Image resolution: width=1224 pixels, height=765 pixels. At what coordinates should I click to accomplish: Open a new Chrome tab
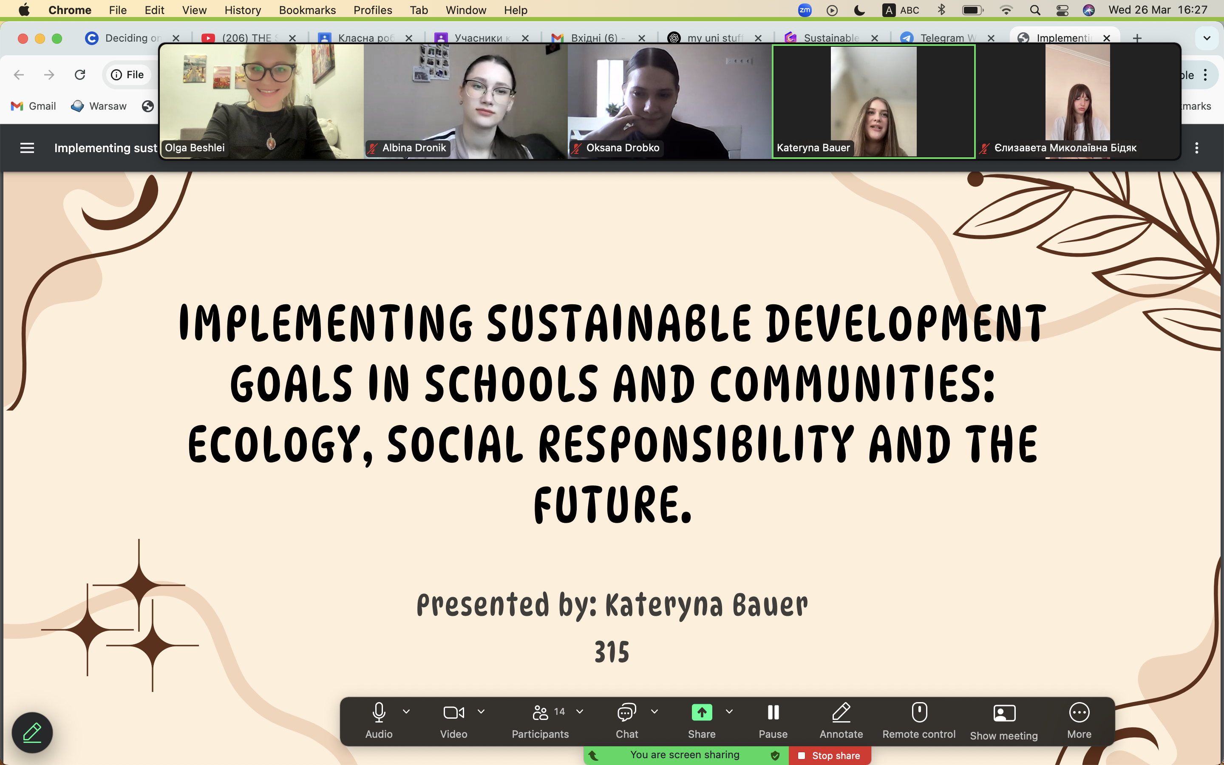click(x=1137, y=38)
